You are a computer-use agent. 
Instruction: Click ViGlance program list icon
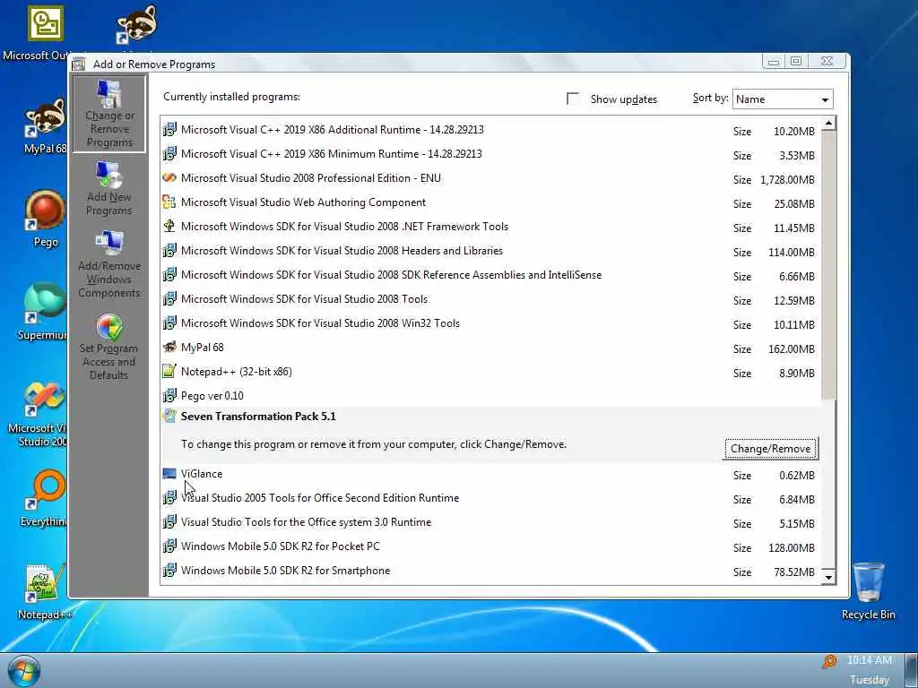(x=169, y=474)
